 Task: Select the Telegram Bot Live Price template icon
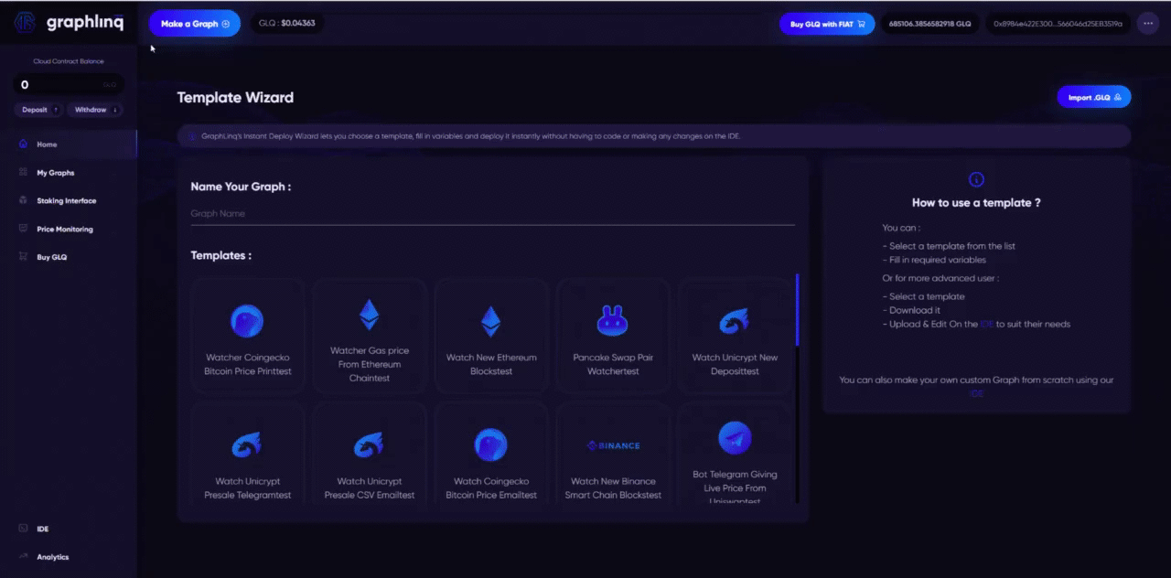coord(735,438)
